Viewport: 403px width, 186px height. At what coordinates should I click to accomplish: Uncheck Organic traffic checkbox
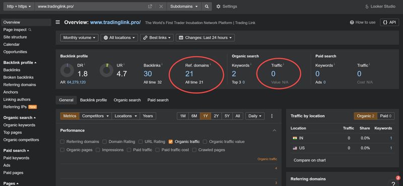point(171,142)
